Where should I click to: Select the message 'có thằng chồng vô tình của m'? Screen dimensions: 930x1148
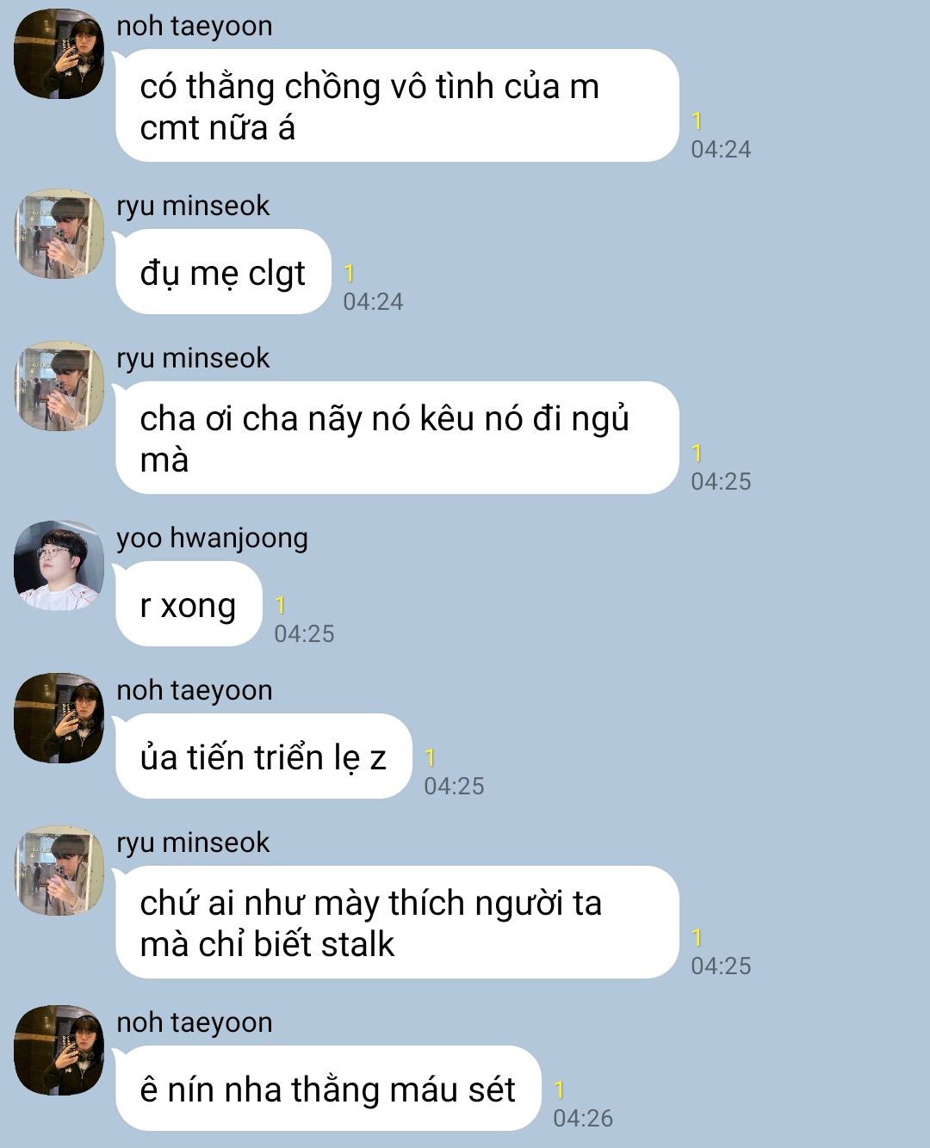coord(397,106)
